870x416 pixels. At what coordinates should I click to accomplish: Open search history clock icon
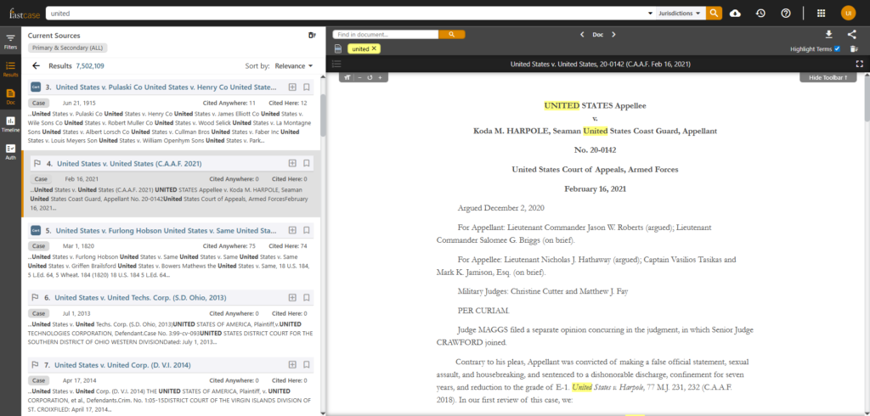pos(761,13)
